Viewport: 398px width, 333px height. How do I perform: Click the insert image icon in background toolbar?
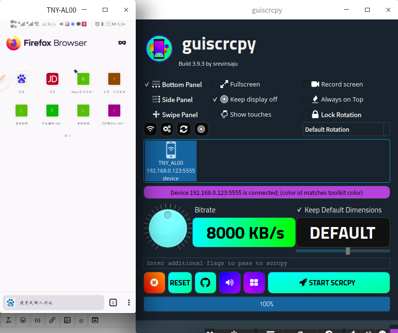tap(67, 320)
